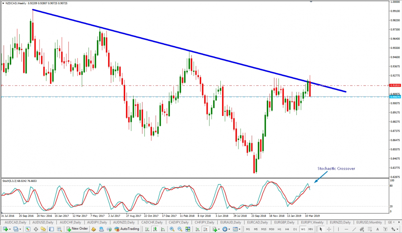The image size is (402, 233).
Task: Select the Trendline drawing tool
Action: click(354, 229)
